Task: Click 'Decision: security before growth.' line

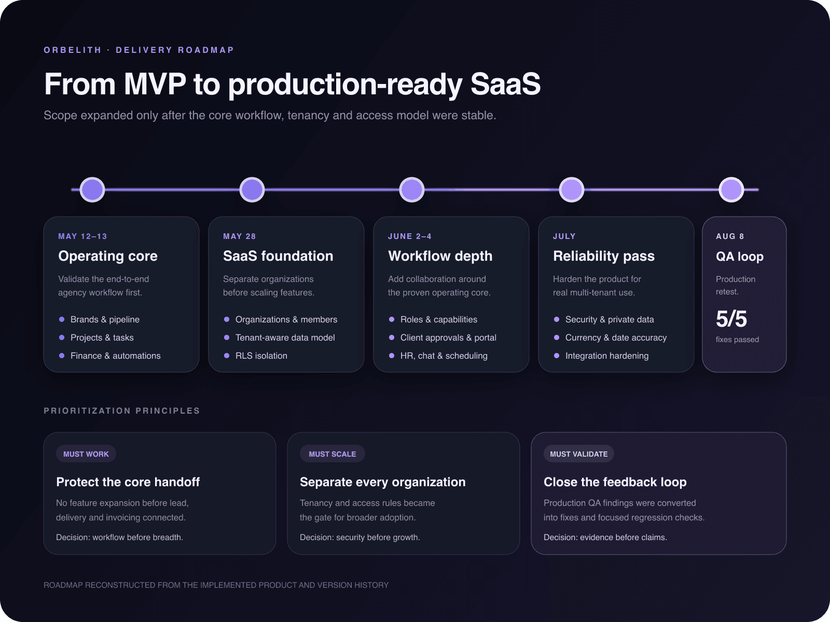Action: 360,538
